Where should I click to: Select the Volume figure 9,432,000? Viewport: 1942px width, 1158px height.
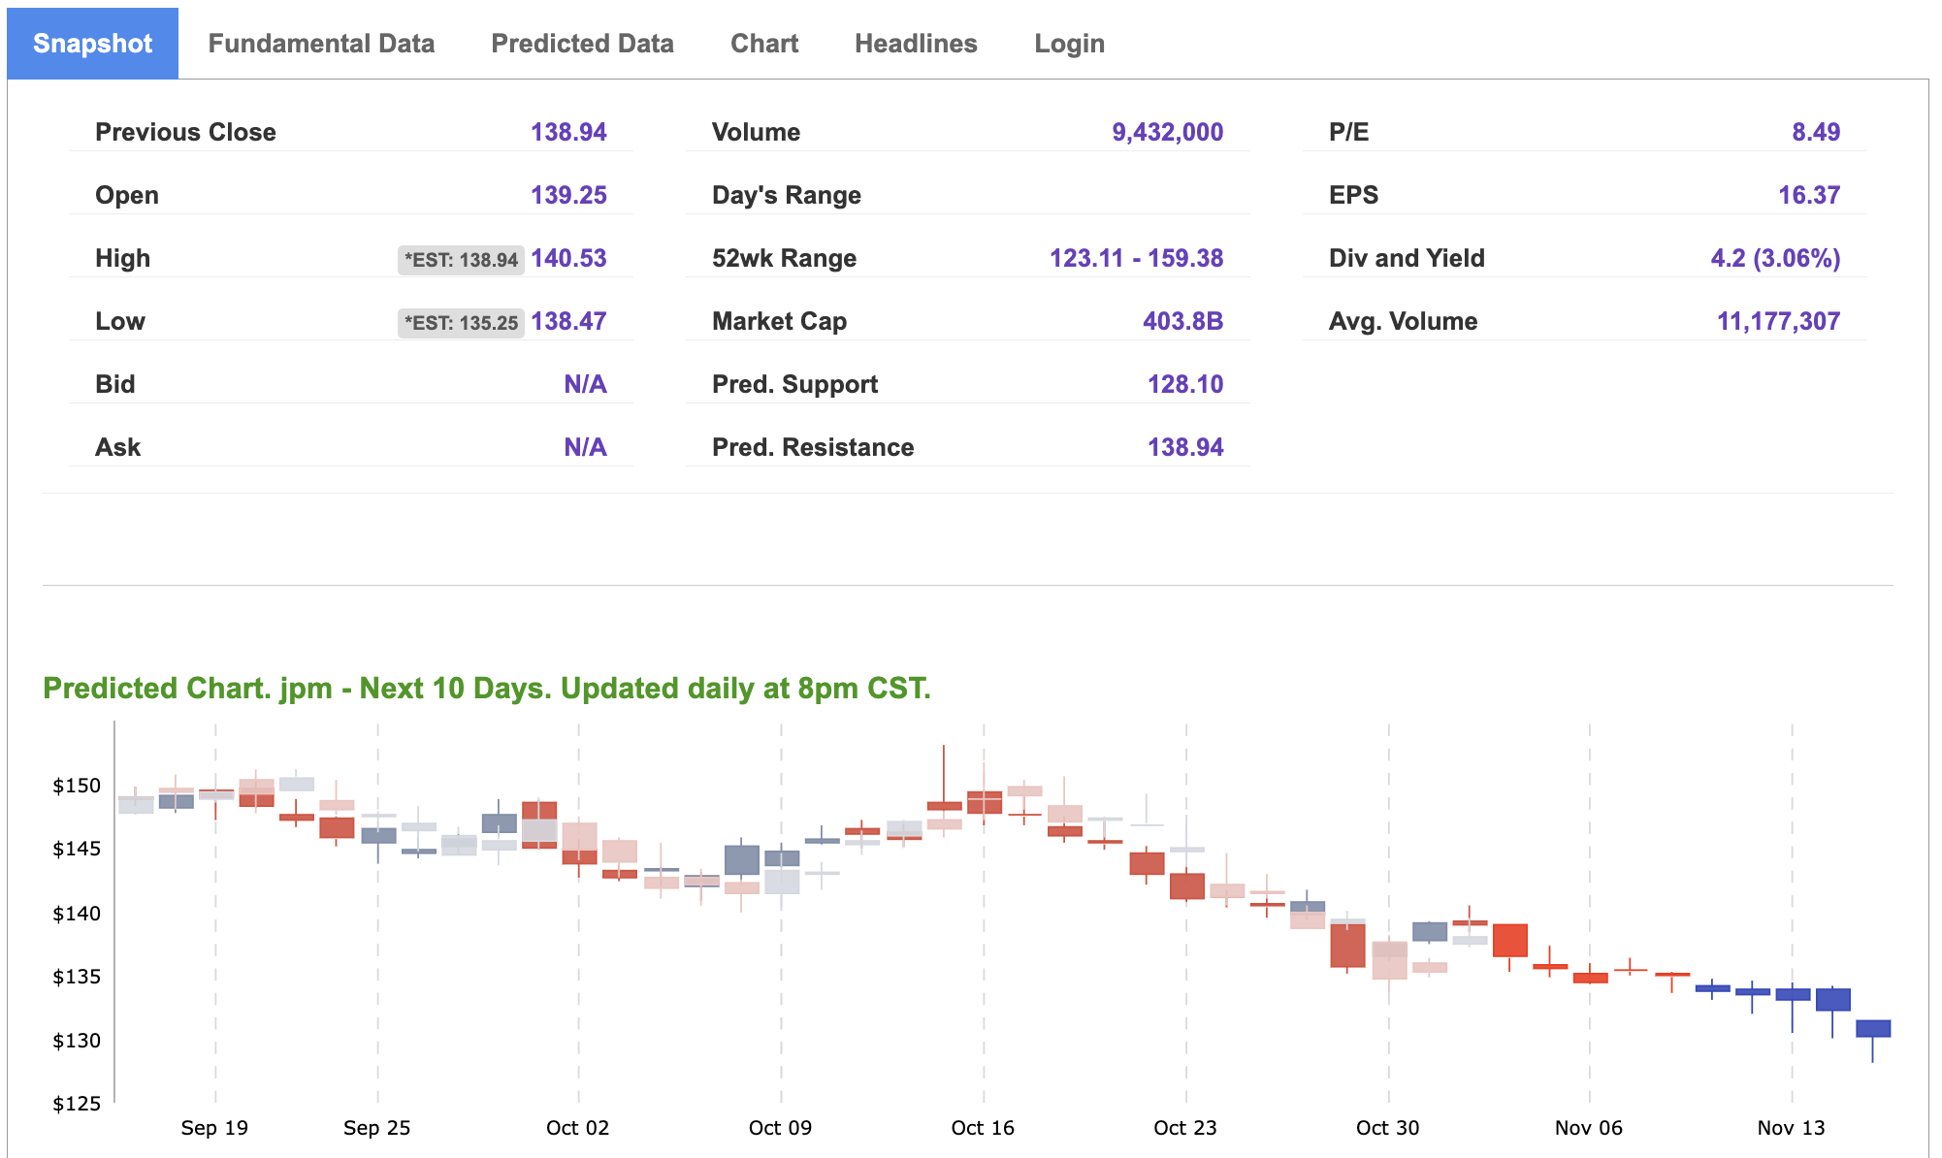click(1169, 132)
